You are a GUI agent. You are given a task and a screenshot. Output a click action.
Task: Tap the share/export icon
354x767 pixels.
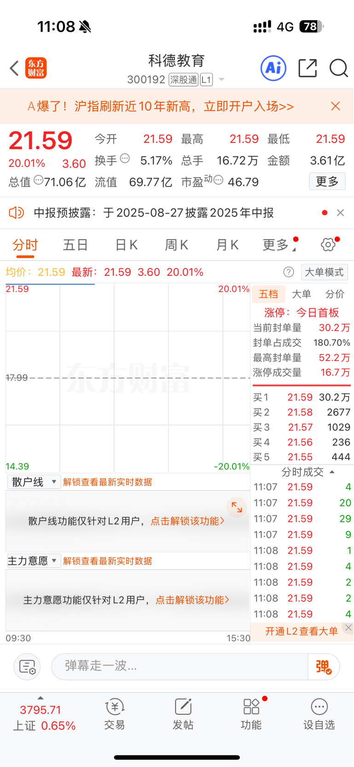pos(308,68)
